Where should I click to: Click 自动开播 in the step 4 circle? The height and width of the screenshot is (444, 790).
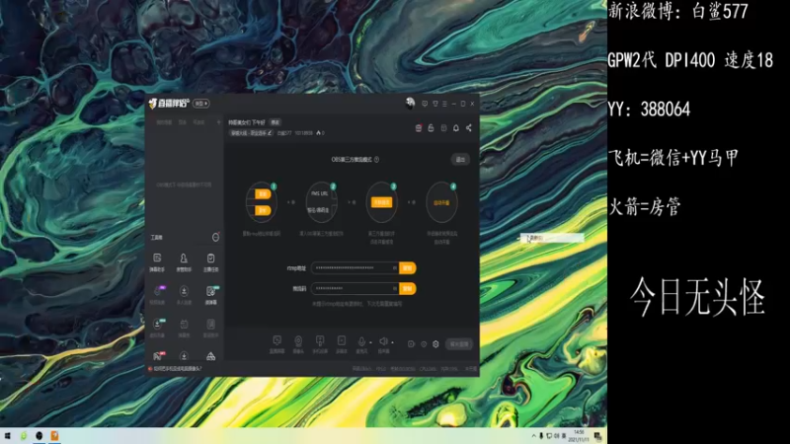pos(441,203)
